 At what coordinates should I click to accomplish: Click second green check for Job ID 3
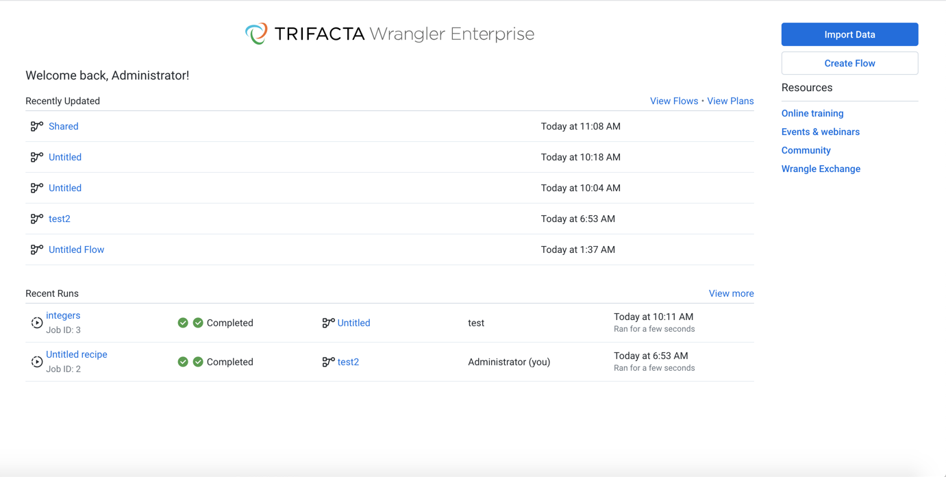tap(198, 323)
